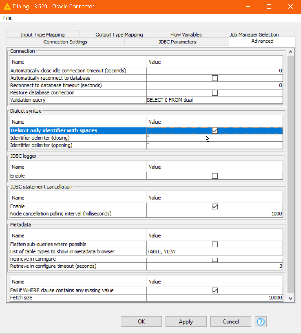301x334 pixels.
Task: Select Enable label in JDBC logger section
Action: (18, 176)
